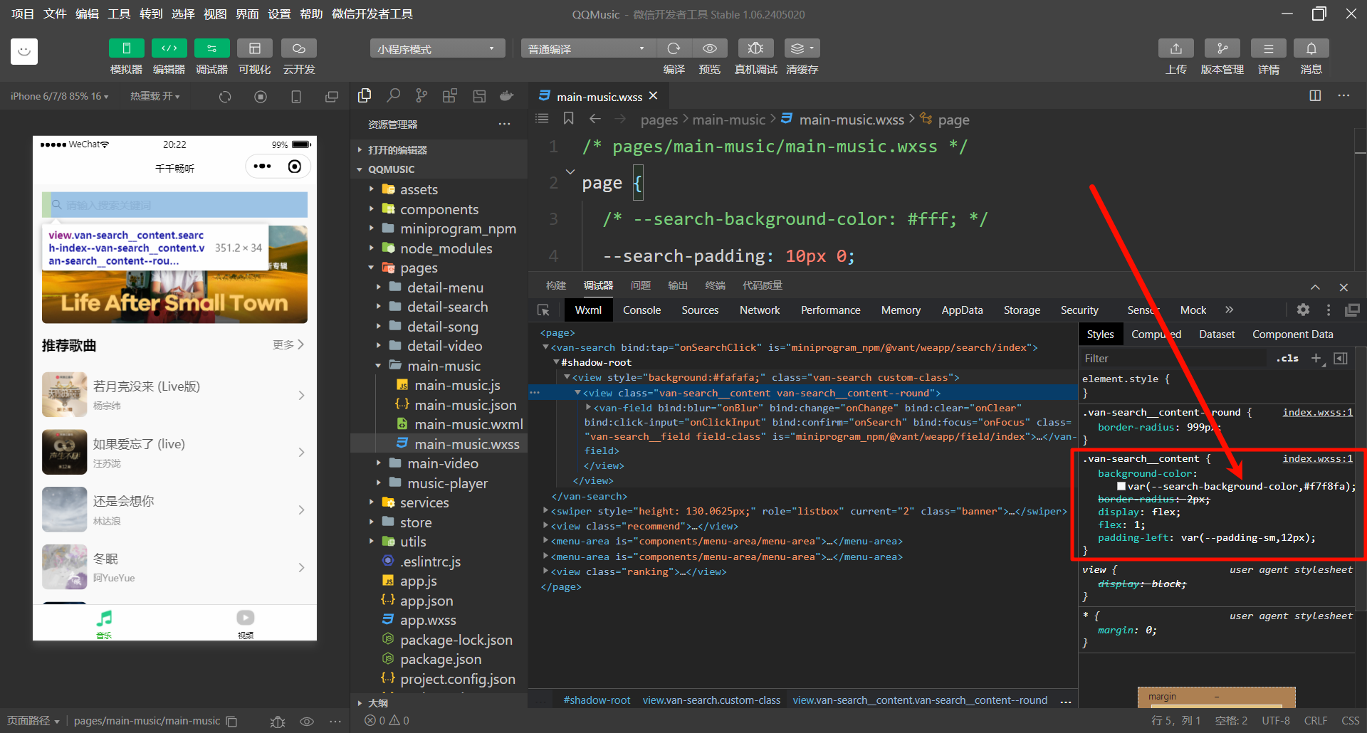Switch to the Console tab
Screen dimensions: 1367x733
641,310
